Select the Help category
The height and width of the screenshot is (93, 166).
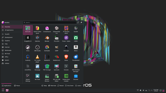pos(12,44)
